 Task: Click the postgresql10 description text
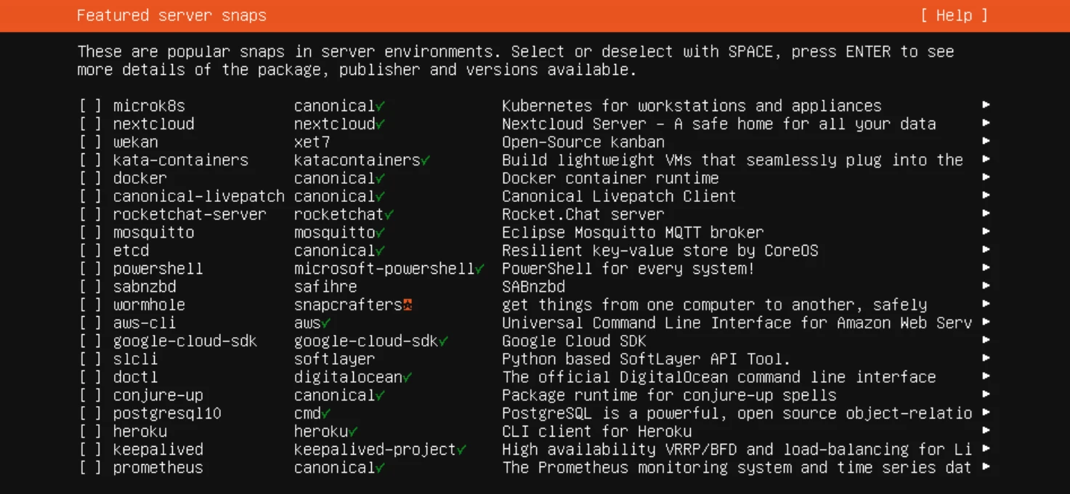(737, 413)
